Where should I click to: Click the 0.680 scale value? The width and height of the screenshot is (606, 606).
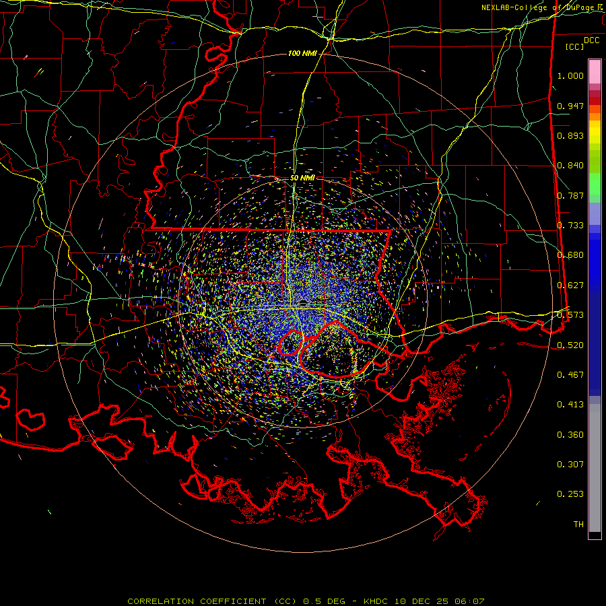(570, 255)
